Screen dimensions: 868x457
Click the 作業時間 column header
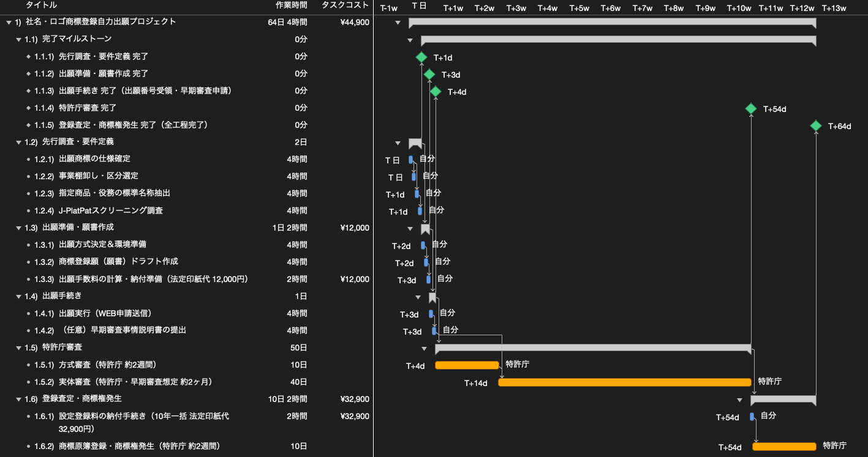(292, 6)
